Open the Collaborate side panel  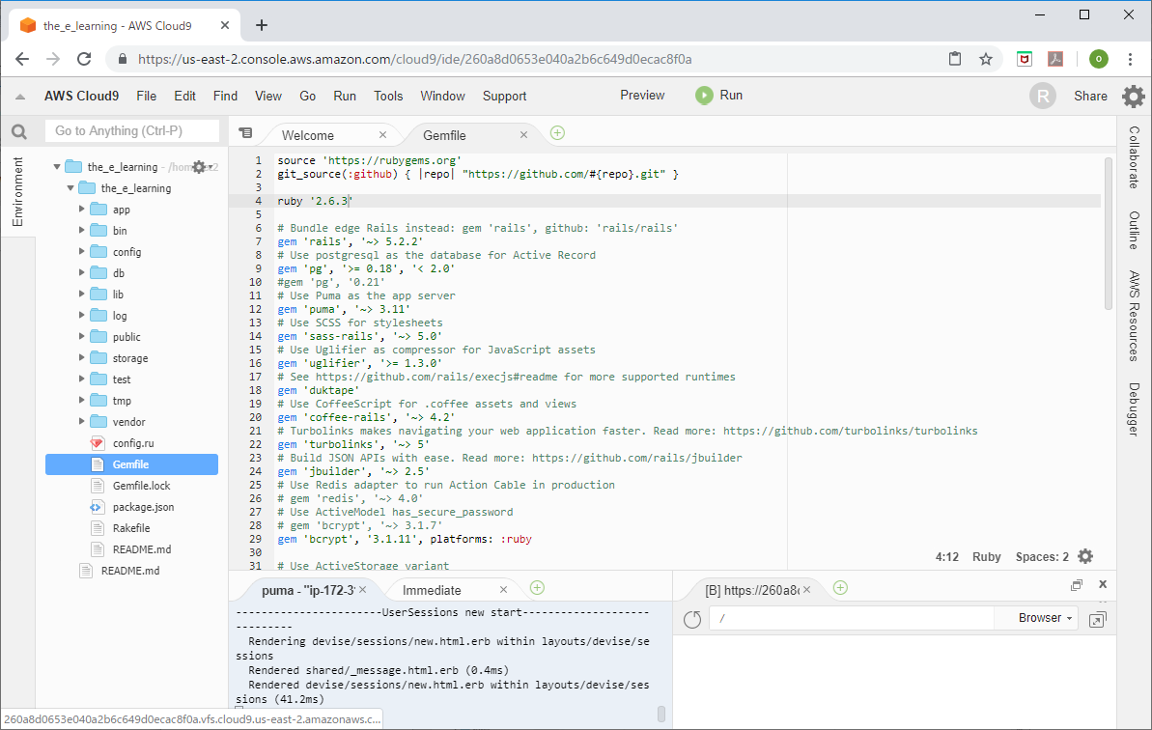(1135, 157)
